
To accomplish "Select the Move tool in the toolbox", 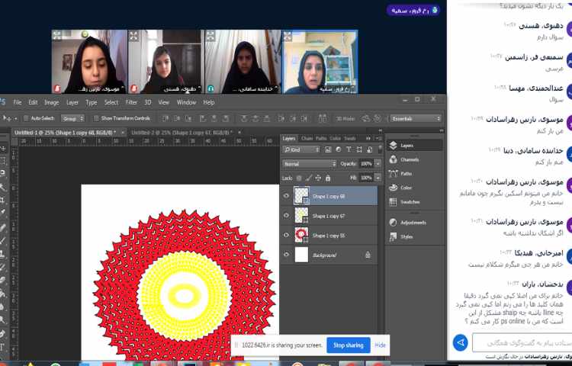I will click(x=3, y=149).
